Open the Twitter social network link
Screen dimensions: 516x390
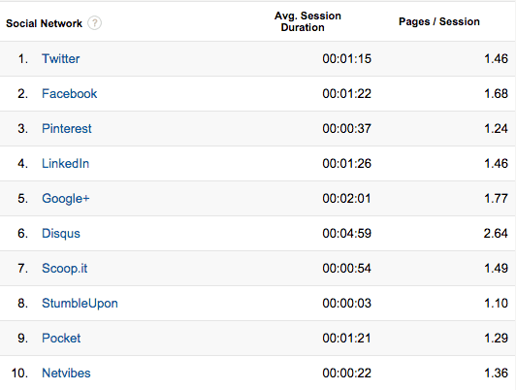60,59
